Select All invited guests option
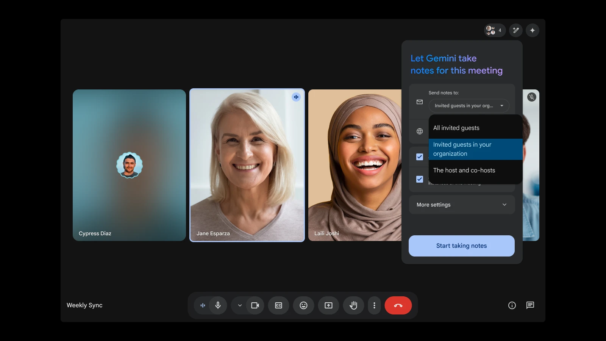 point(475,128)
